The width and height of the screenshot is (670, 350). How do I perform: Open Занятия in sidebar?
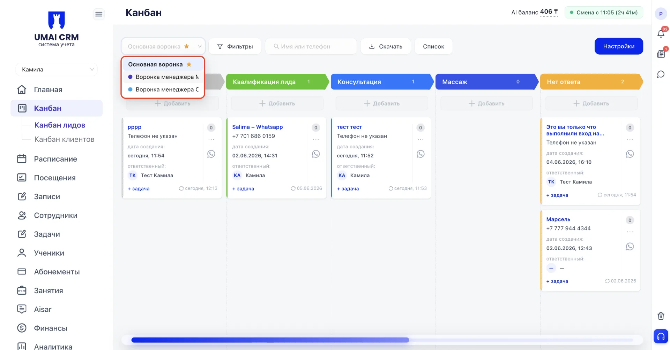[57, 290]
